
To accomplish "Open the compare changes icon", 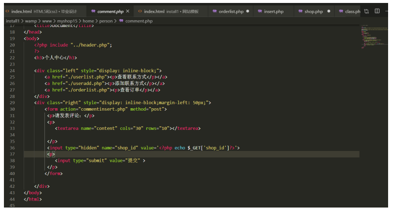I will [366, 11].
